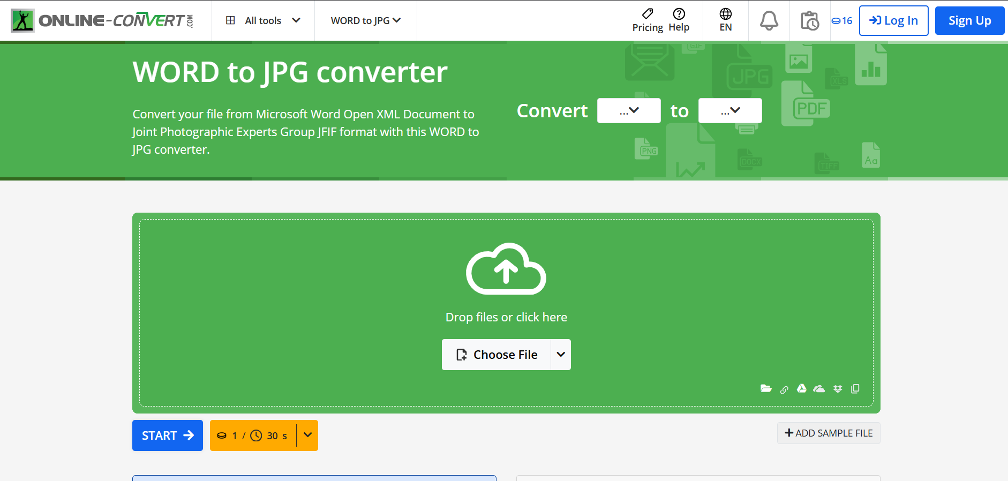Change the site language from EN

(x=726, y=20)
